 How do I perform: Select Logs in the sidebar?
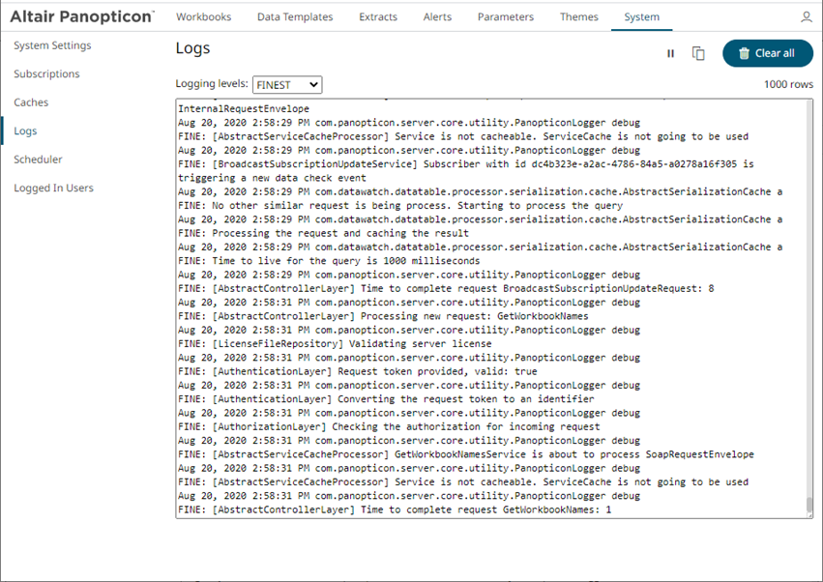pyautogui.click(x=26, y=131)
